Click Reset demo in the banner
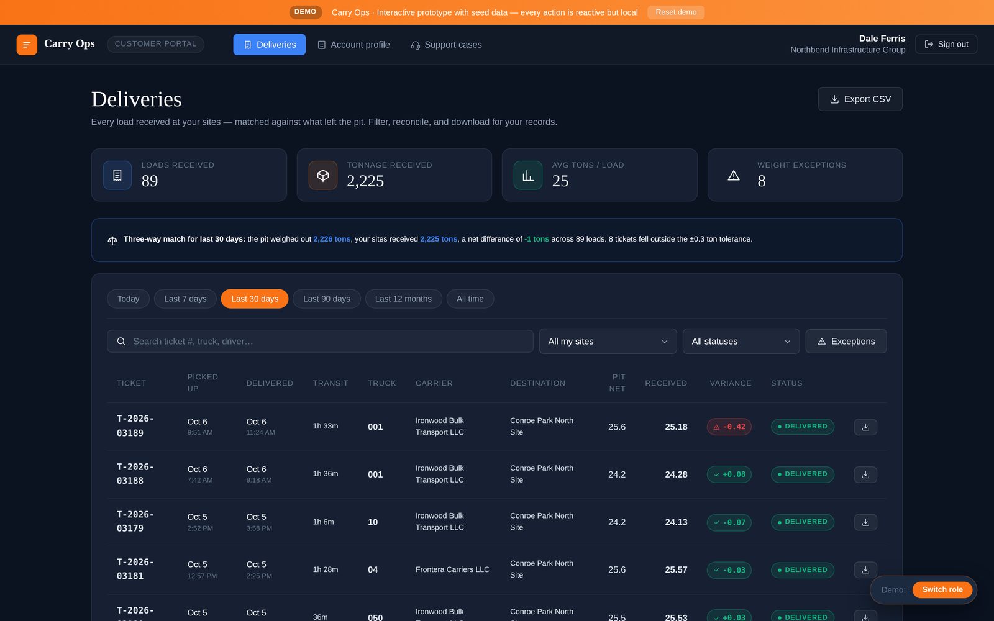 (x=676, y=12)
